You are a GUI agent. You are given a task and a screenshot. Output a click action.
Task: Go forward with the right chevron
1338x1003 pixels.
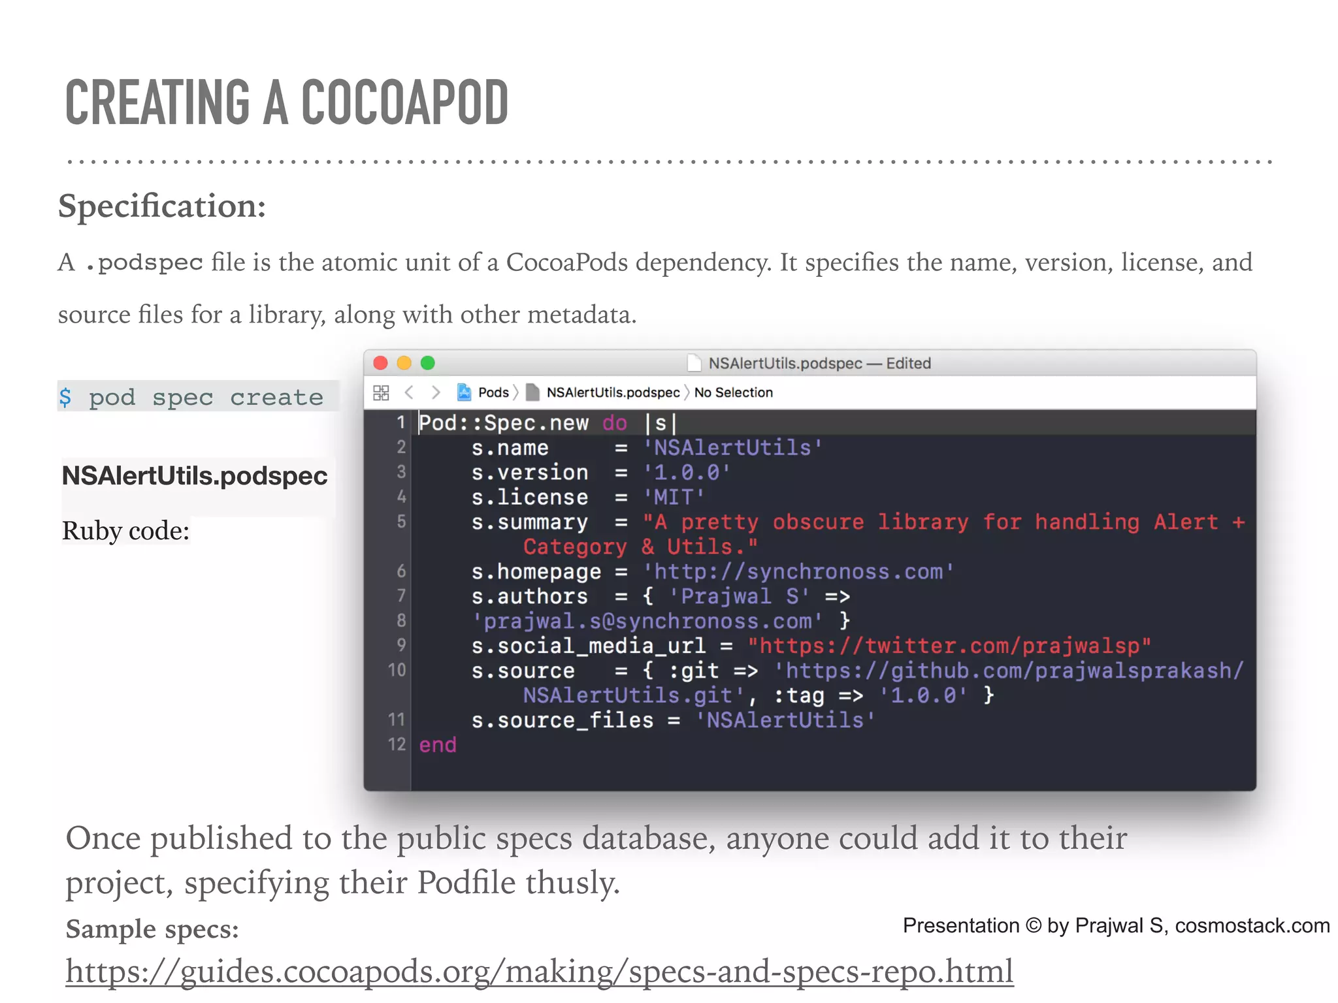[x=436, y=392]
